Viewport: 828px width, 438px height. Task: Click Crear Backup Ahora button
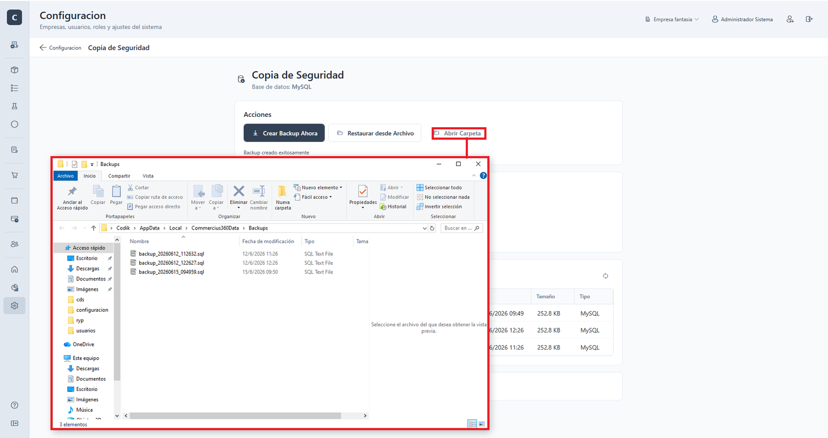tap(284, 133)
